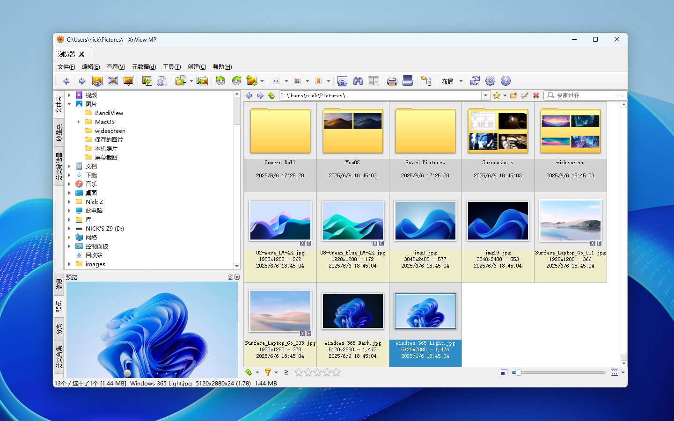The image size is (674, 421).
Task: Click the sort order icon below the thumbnails
Action: tap(249, 372)
